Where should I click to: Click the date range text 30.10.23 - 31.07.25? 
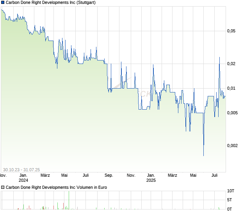point(21,170)
